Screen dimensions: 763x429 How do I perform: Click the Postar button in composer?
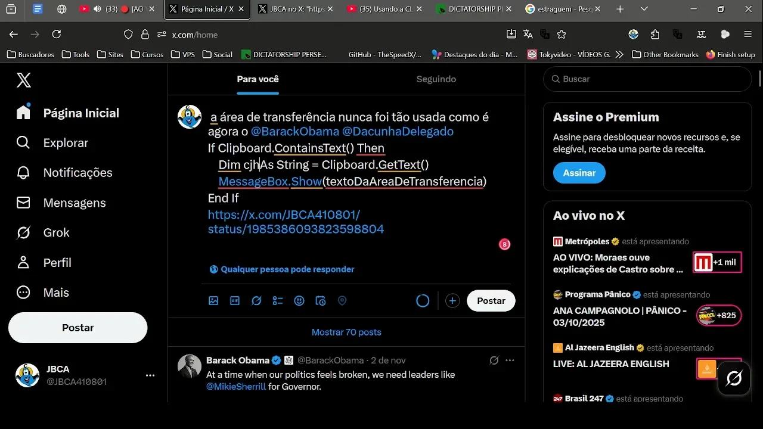491,301
